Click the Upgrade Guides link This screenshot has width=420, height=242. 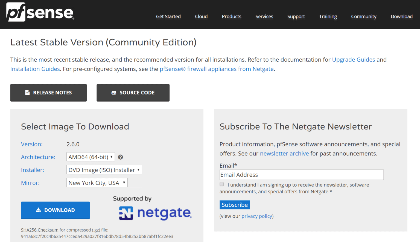click(353, 59)
